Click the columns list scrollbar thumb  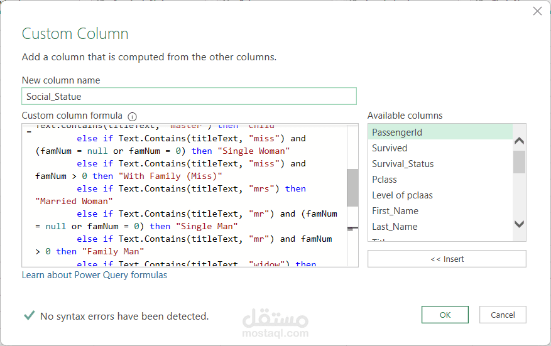pos(519,161)
